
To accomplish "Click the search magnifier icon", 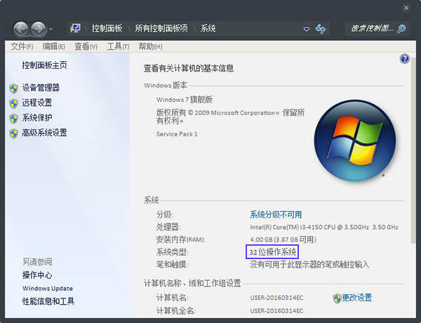I will (x=401, y=29).
